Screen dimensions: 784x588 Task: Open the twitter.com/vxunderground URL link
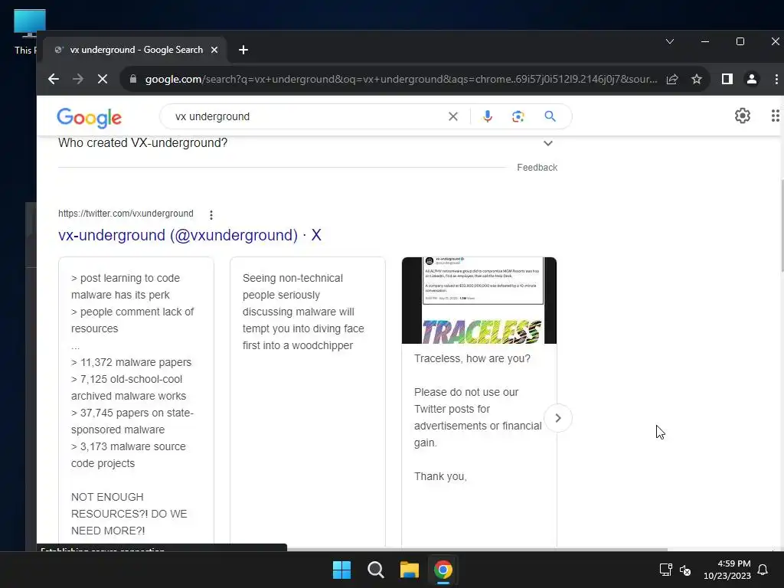point(126,214)
